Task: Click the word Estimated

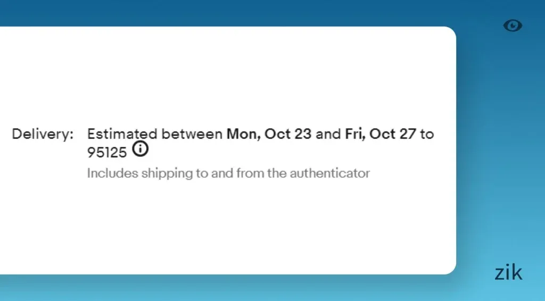Action: pyautogui.click(x=122, y=134)
